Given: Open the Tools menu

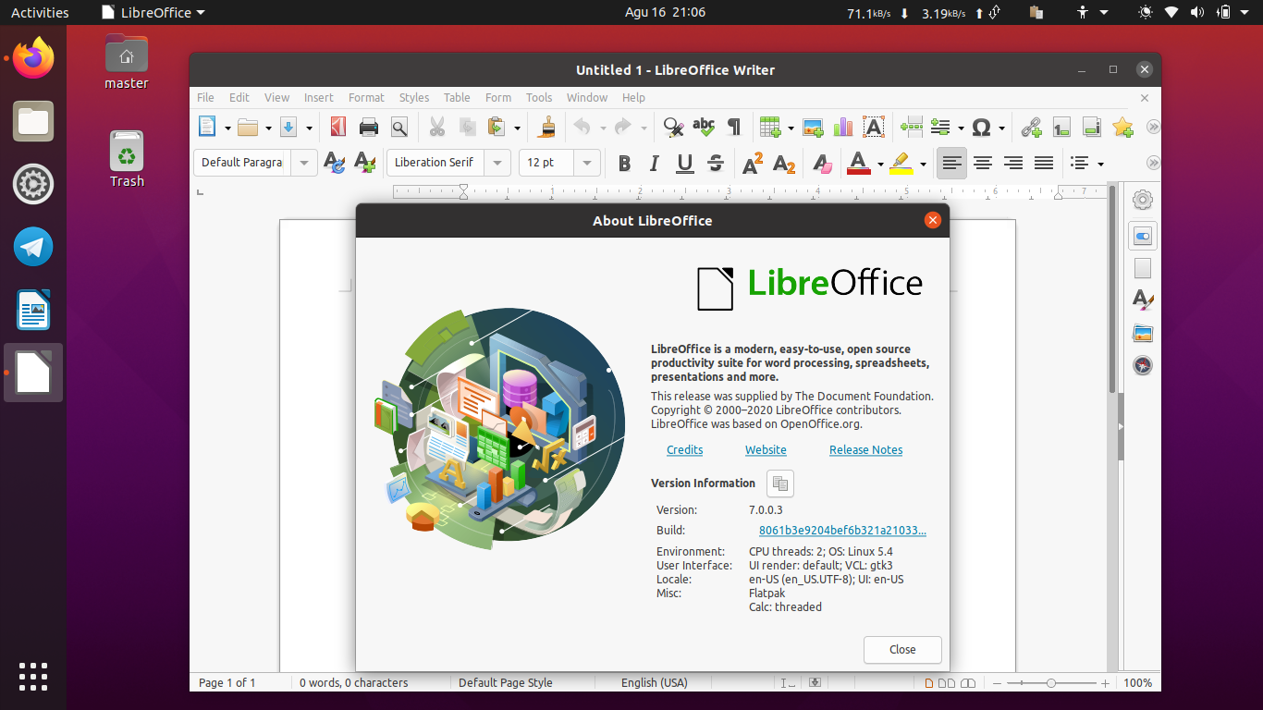Looking at the screenshot, I should (539, 97).
